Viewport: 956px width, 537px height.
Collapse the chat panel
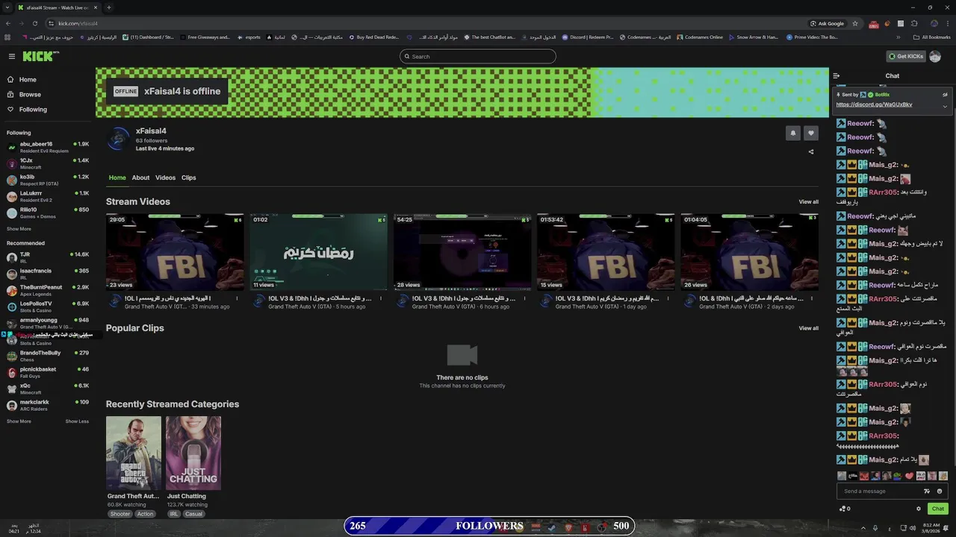(836, 76)
